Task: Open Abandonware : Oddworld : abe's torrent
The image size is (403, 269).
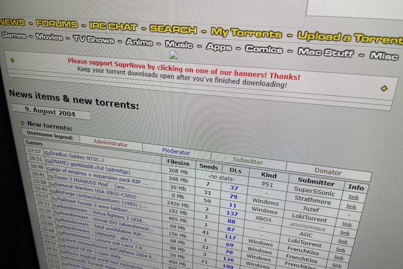Action: click(100, 233)
